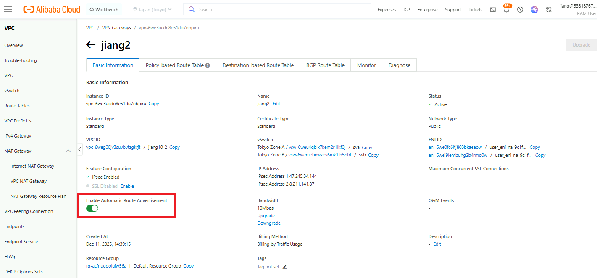Open Route Tables in the sidebar
This screenshot has width=597, height=278.
coord(17,106)
